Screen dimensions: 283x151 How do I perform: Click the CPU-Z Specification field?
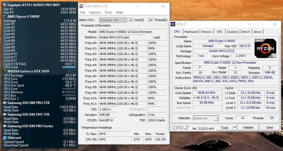click(235, 63)
